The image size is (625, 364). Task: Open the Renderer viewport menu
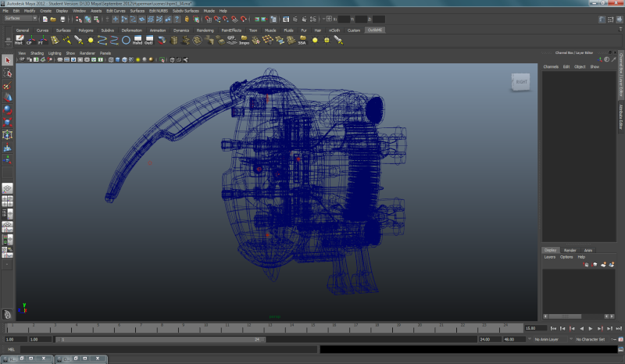coord(87,53)
